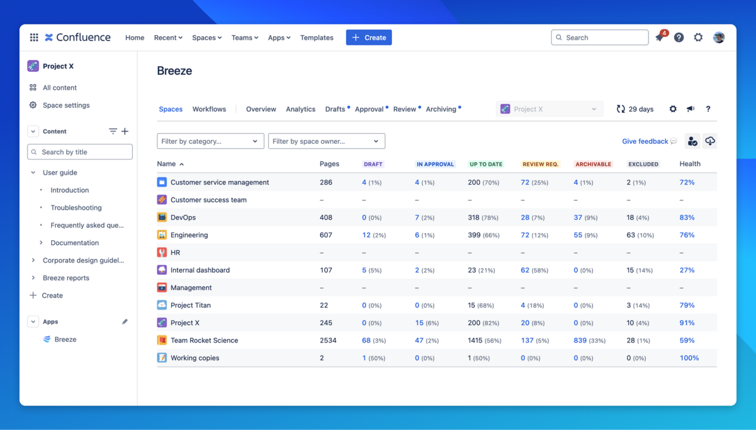The height and width of the screenshot is (430, 756).
Task: Open the help question mark icon in top bar
Action: coord(679,37)
